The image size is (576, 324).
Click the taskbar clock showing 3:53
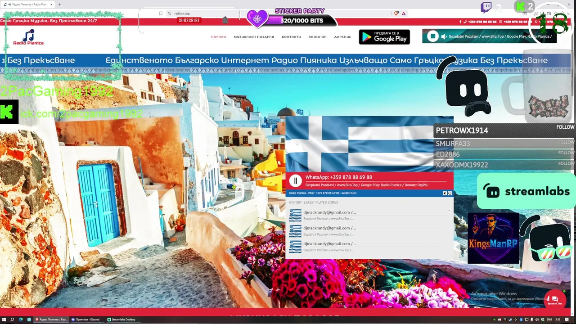(x=558, y=319)
